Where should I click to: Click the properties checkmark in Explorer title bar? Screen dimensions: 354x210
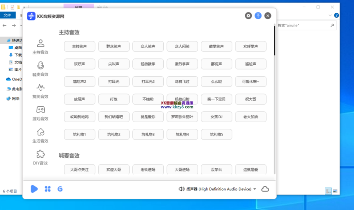(x=12, y=7)
